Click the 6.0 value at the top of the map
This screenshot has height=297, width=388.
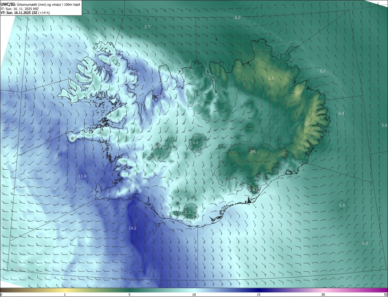238,18
